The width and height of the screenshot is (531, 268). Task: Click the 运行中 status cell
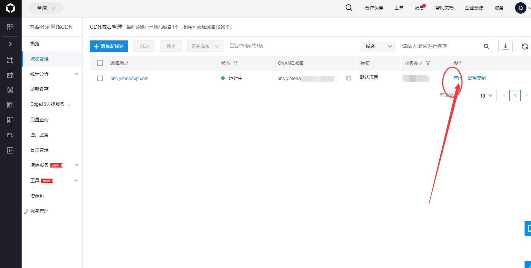pos(232,78)
